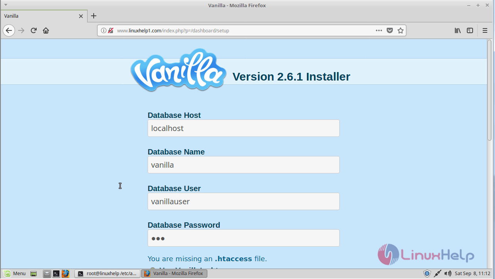Open update manager shield icon
The height and width of the screenshot is (279, 495).
click(x=427, y=274)
